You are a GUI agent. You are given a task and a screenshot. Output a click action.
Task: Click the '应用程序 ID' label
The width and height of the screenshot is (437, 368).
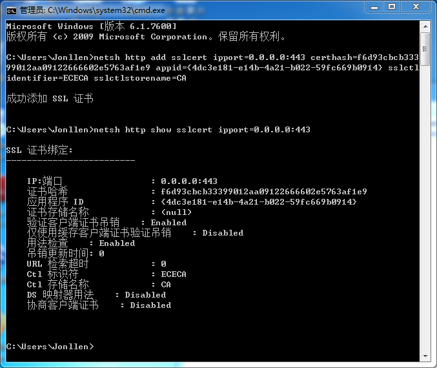[x=55, y=202]
